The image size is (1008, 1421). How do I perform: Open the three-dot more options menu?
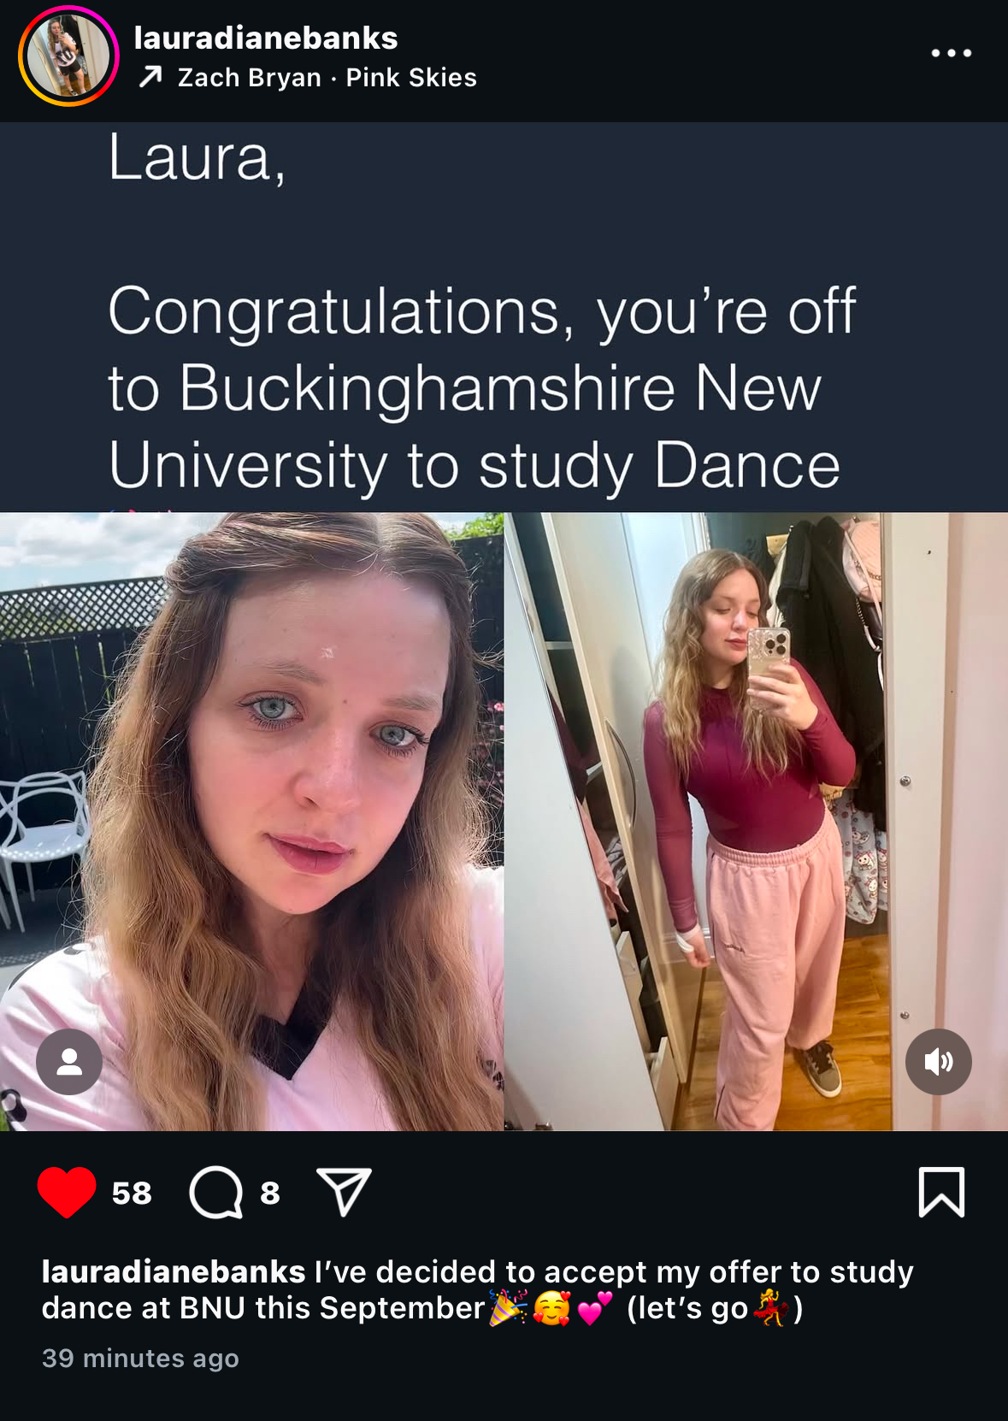pos(951,53)
